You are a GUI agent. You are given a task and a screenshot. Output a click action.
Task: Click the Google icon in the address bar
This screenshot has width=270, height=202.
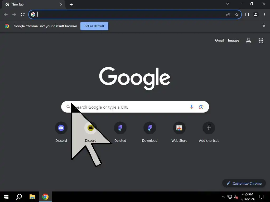pos(33,14)
